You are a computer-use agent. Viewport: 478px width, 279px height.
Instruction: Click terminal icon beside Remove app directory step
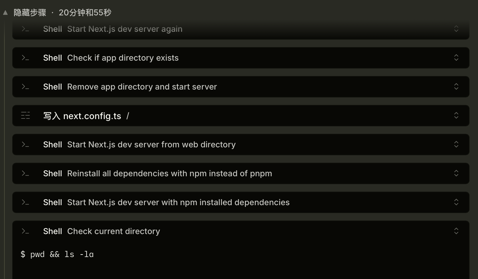(x=25, y=87)
